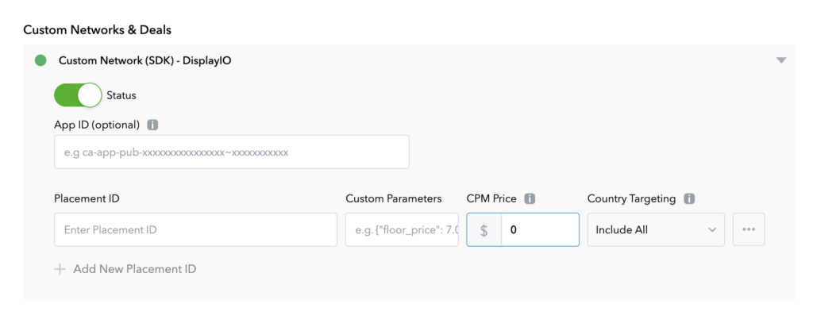The image size is (813, 327).
Task: Click the plus icon beside Add New Placement ID
Action: tap(60, 270)
